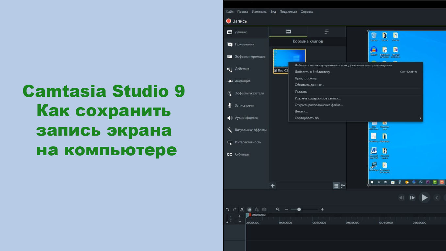Click the Undo arrow in timeline toolbar
446x251 pixels.
(228, 209)
